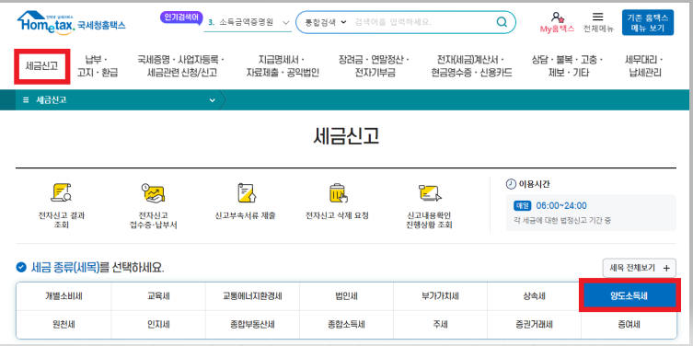
Task: Open My홈택스 user icon
Action: pos(558,17)
